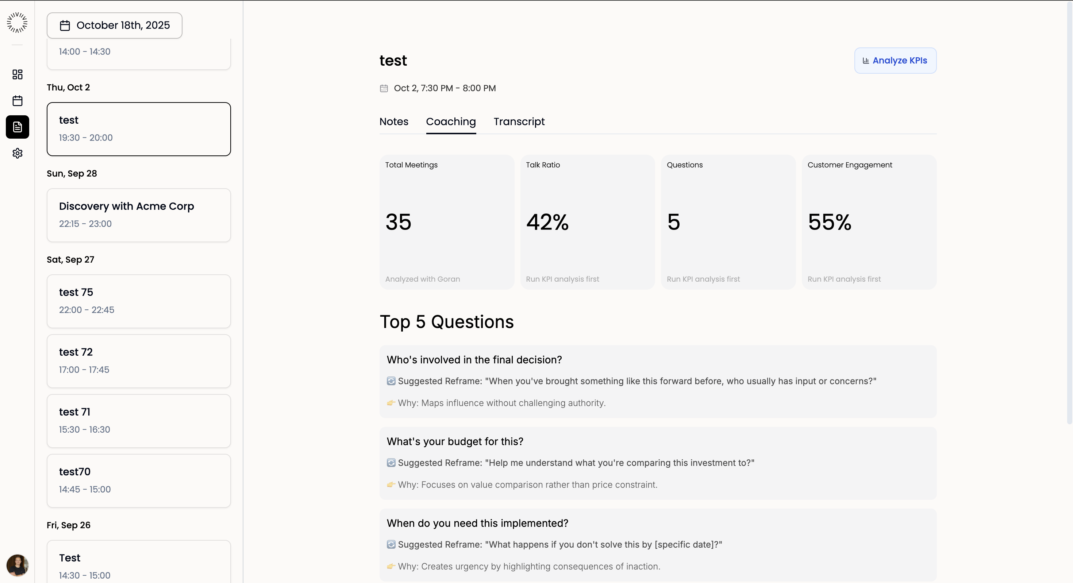Viewport: 1073px width, 583px height.
Task: Switch to the Notes tab
Action: point(394,121)
